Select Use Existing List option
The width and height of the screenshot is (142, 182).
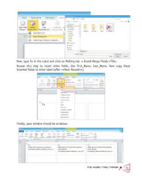pyautogui.click(x=45, y=36)
